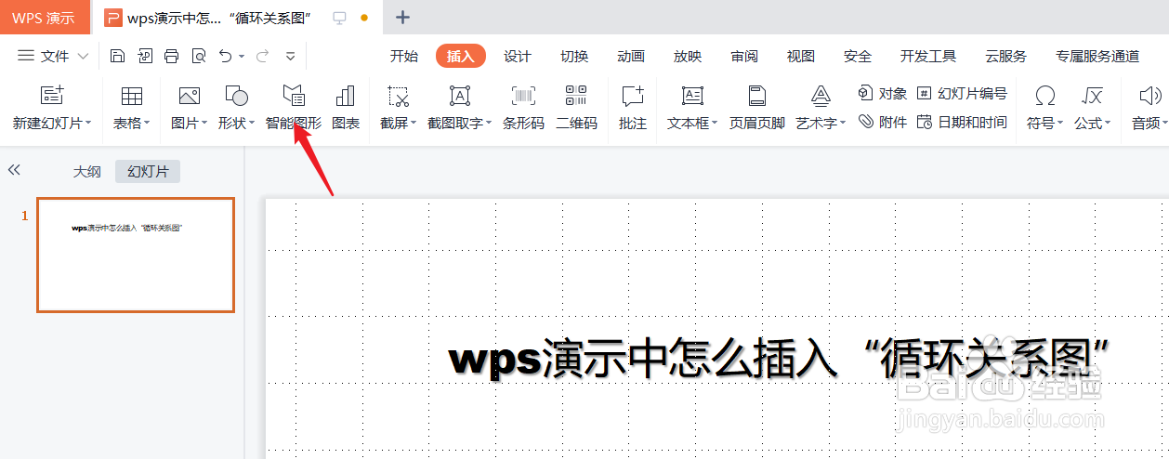The height and width of the screenshot is (459, 1169).
Task: Click the Text Box (文本框) icon
Action: coord(692,95)
